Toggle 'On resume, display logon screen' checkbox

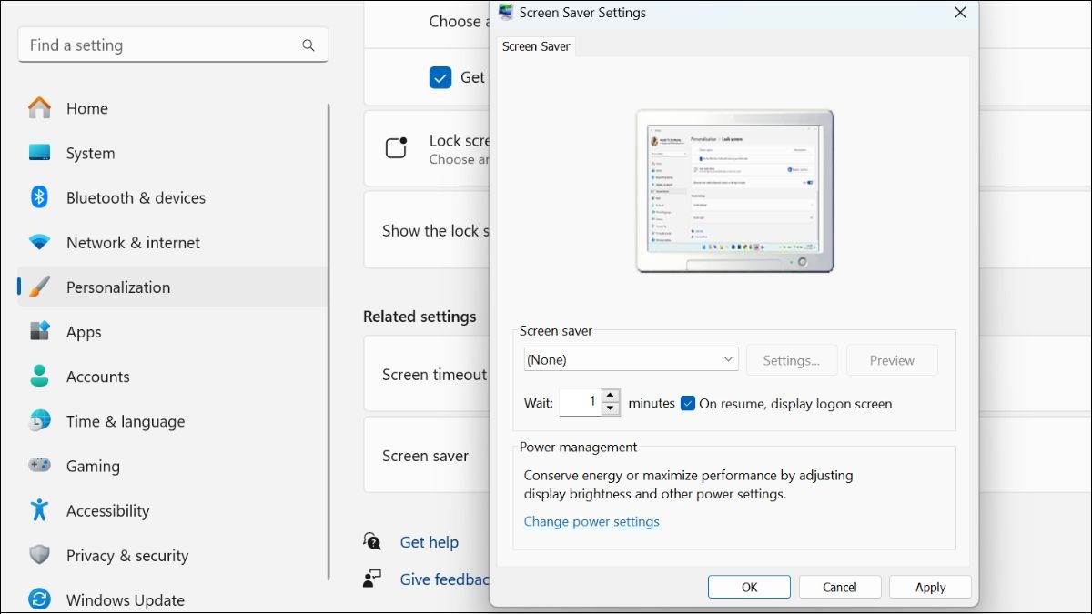coord(688,403)
